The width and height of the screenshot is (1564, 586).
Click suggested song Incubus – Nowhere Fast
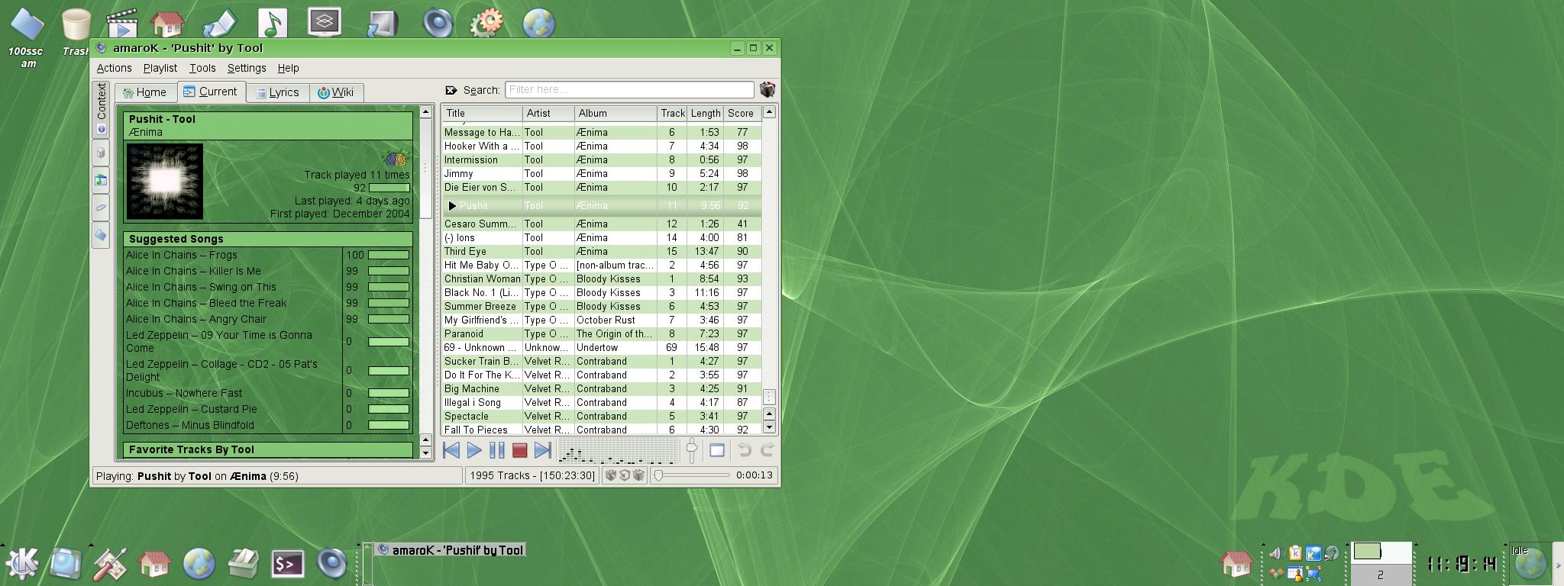184,393
